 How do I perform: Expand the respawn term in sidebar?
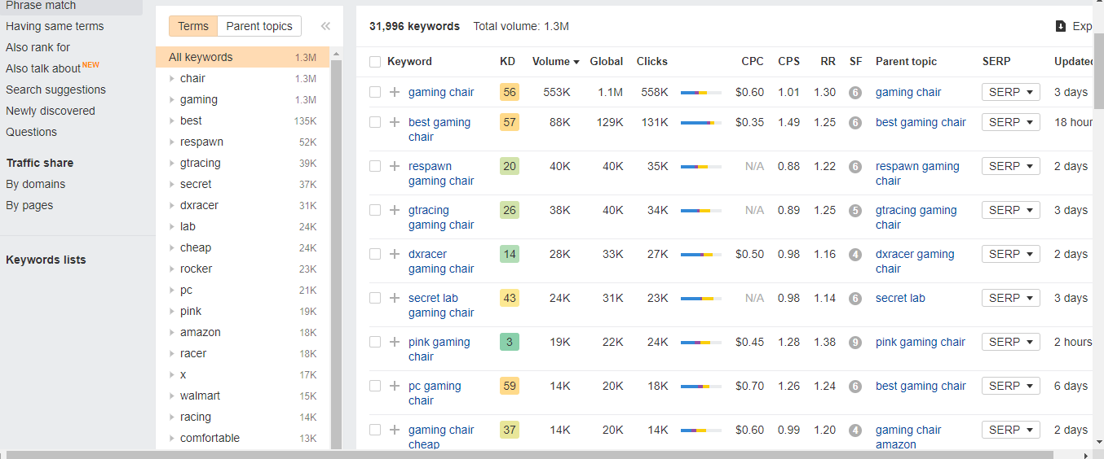coord(172,142)
